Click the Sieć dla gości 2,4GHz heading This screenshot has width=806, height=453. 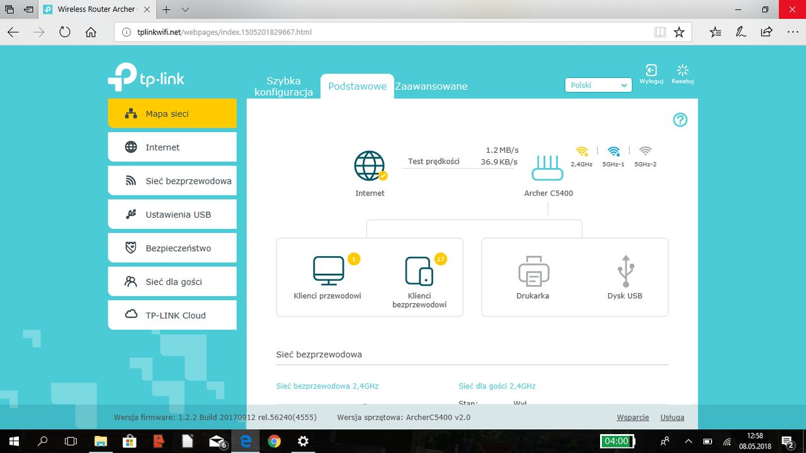click(x=497, y=386)
